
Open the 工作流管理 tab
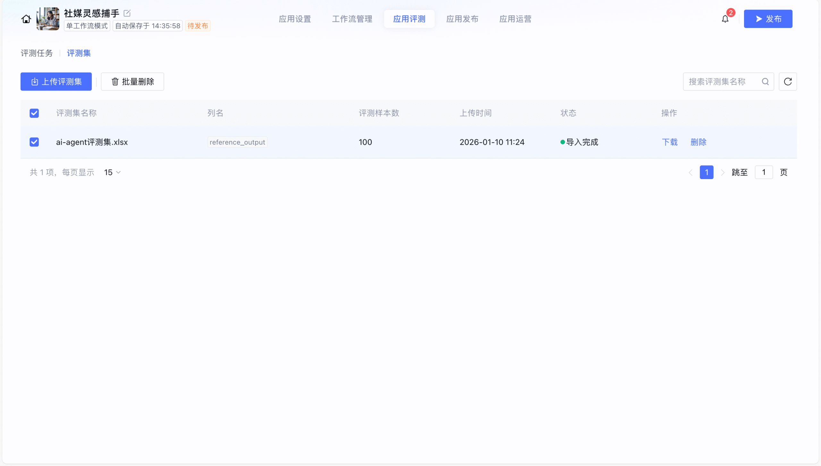tap(352, 19)
